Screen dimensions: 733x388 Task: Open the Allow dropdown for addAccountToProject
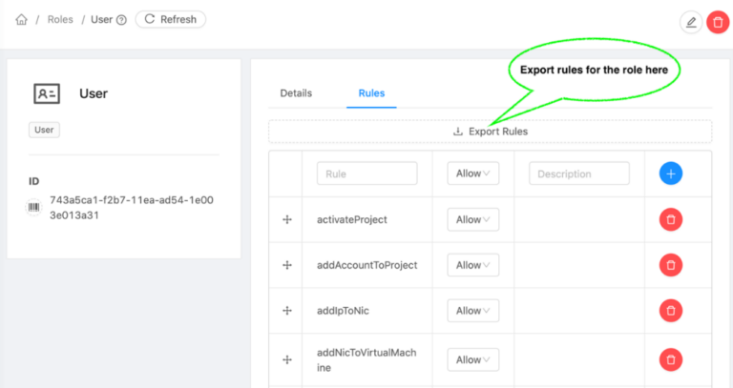[x=473, y=265]
